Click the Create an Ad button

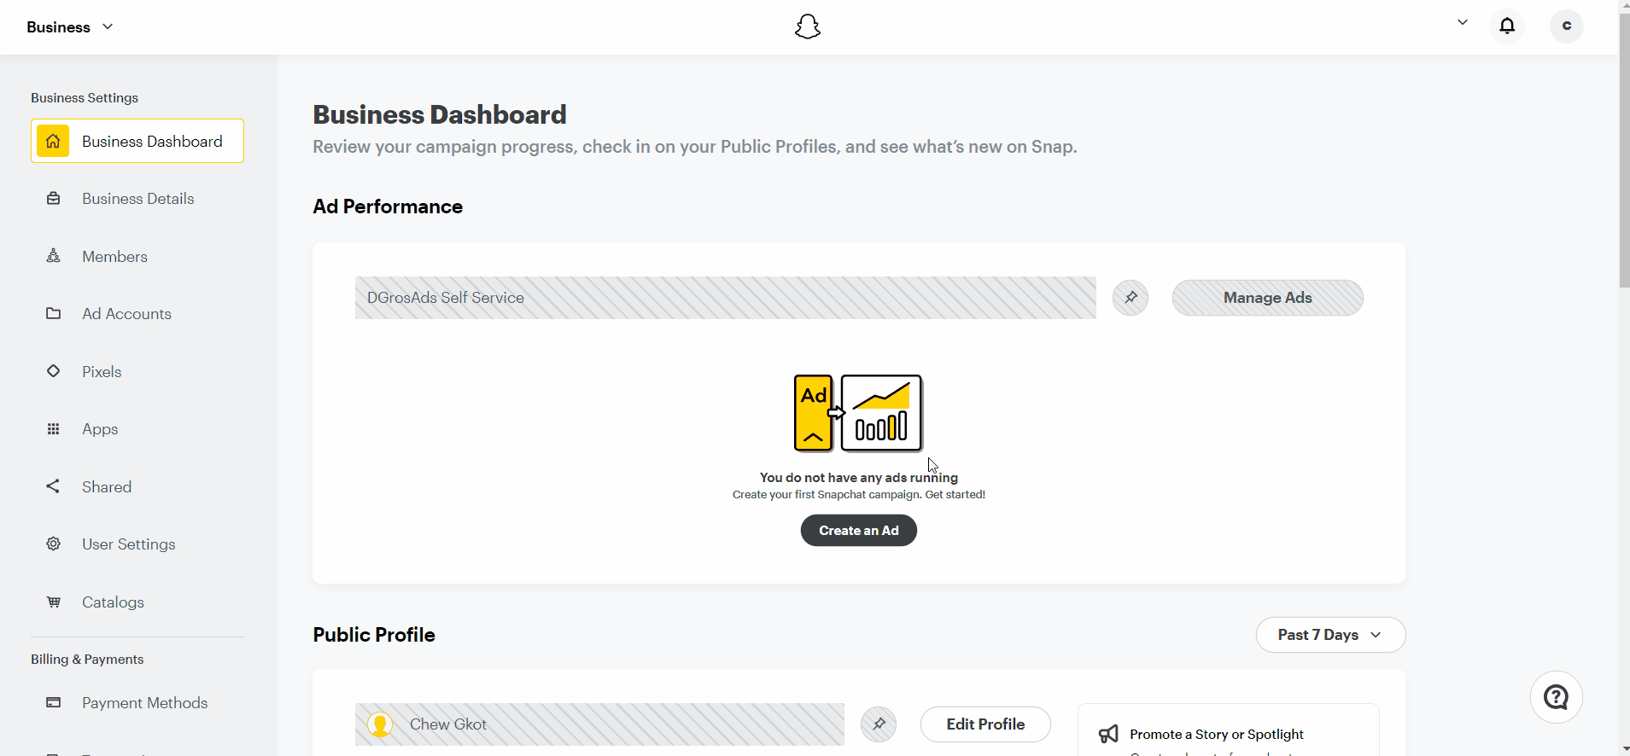point(858,531)
